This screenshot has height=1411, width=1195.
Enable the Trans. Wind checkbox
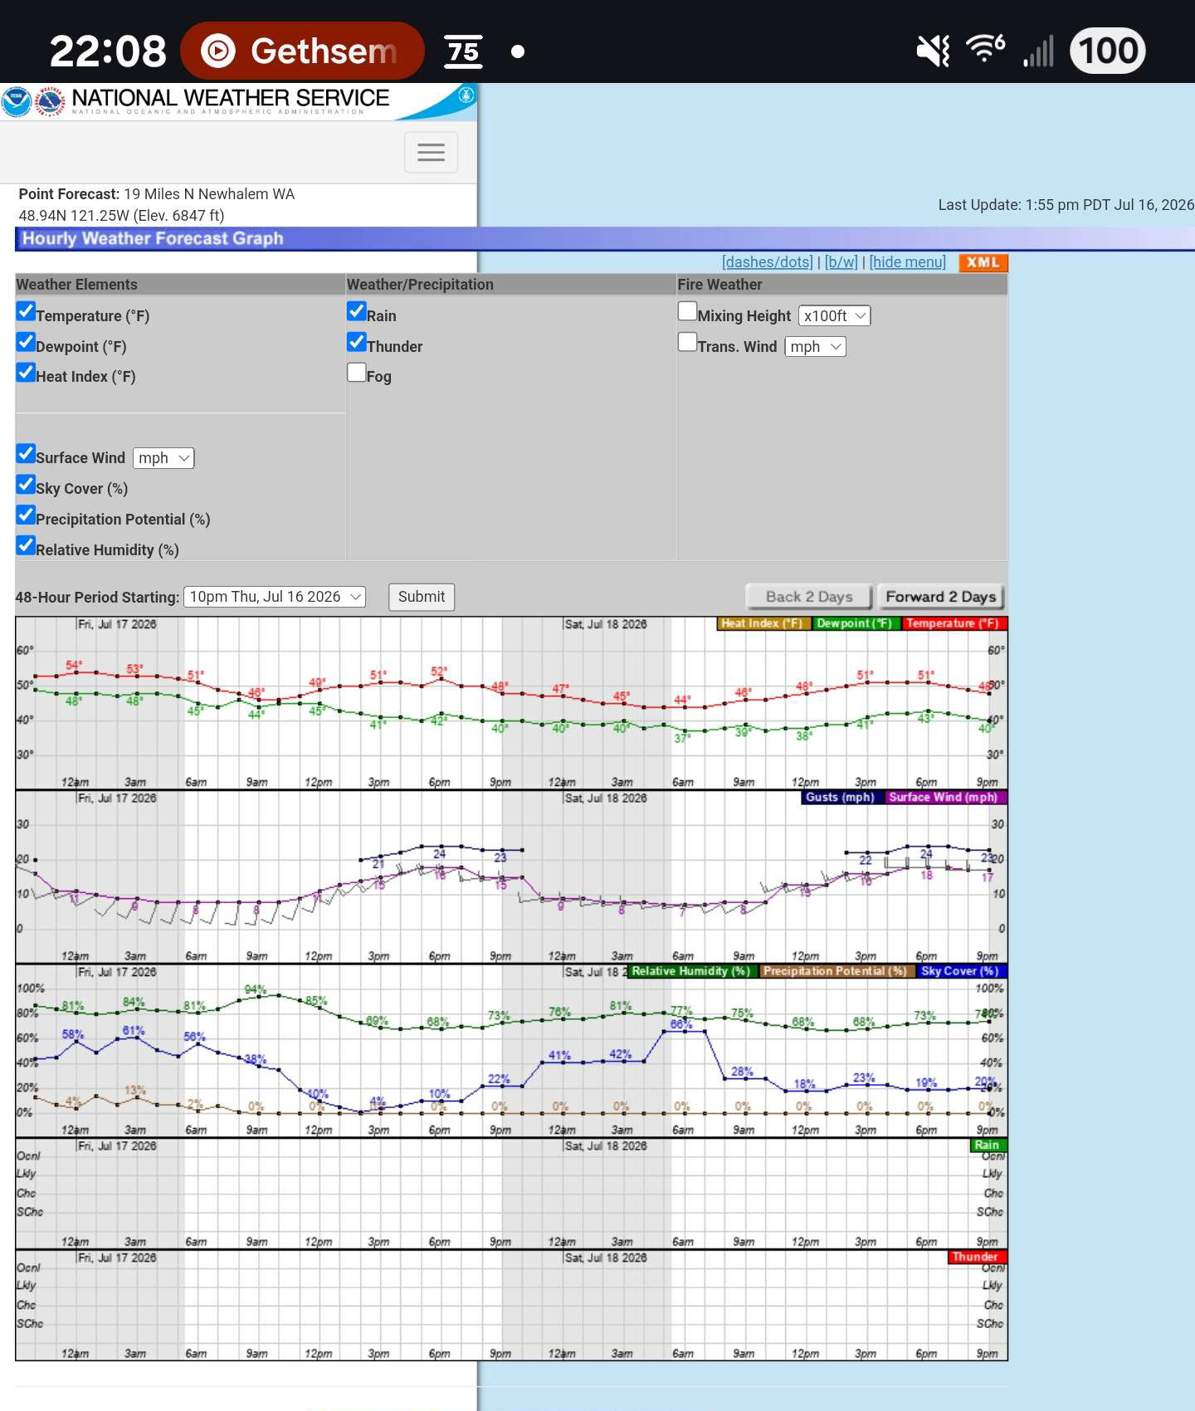(x=687, y=343)
